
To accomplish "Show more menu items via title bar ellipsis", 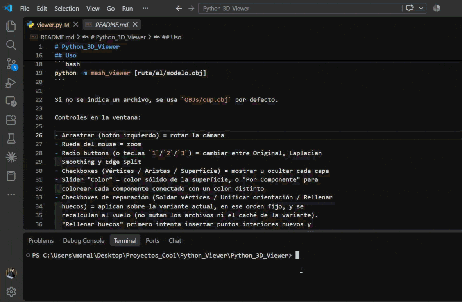I will (145, 8).
